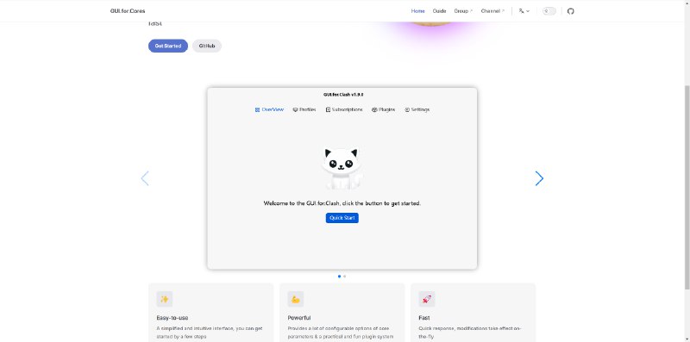This screenshot has width=690, height=342.
Task: Open the Group external link
Action: pyautogui.click(x=463, y=11)
